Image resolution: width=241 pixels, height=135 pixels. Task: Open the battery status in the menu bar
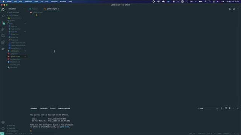200,1
